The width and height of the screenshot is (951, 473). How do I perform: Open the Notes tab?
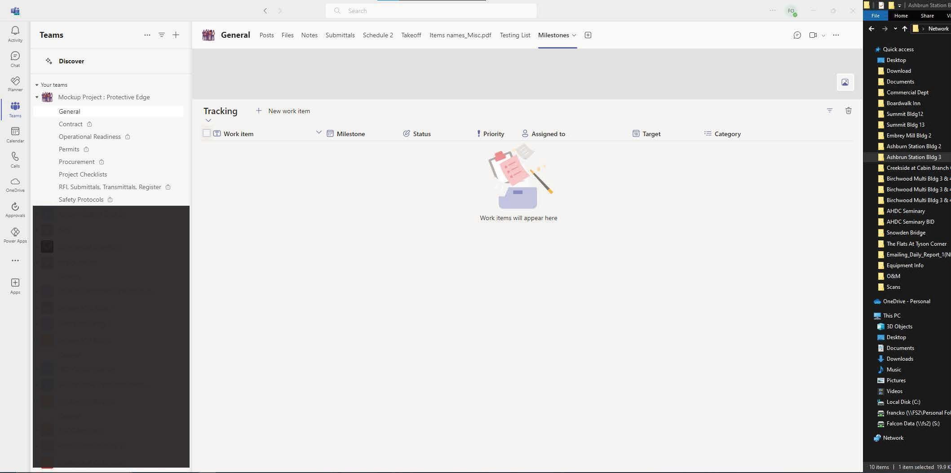pyautogui.click(x=310, y=35)
